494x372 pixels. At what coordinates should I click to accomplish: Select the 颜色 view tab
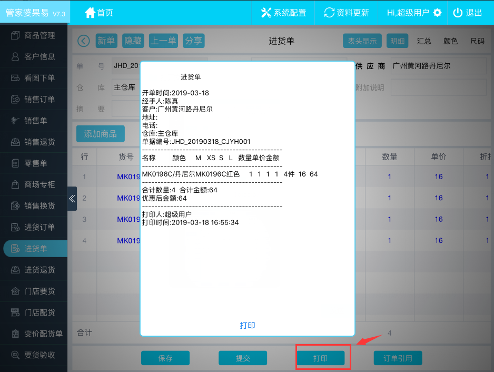[x=450, y=41]
